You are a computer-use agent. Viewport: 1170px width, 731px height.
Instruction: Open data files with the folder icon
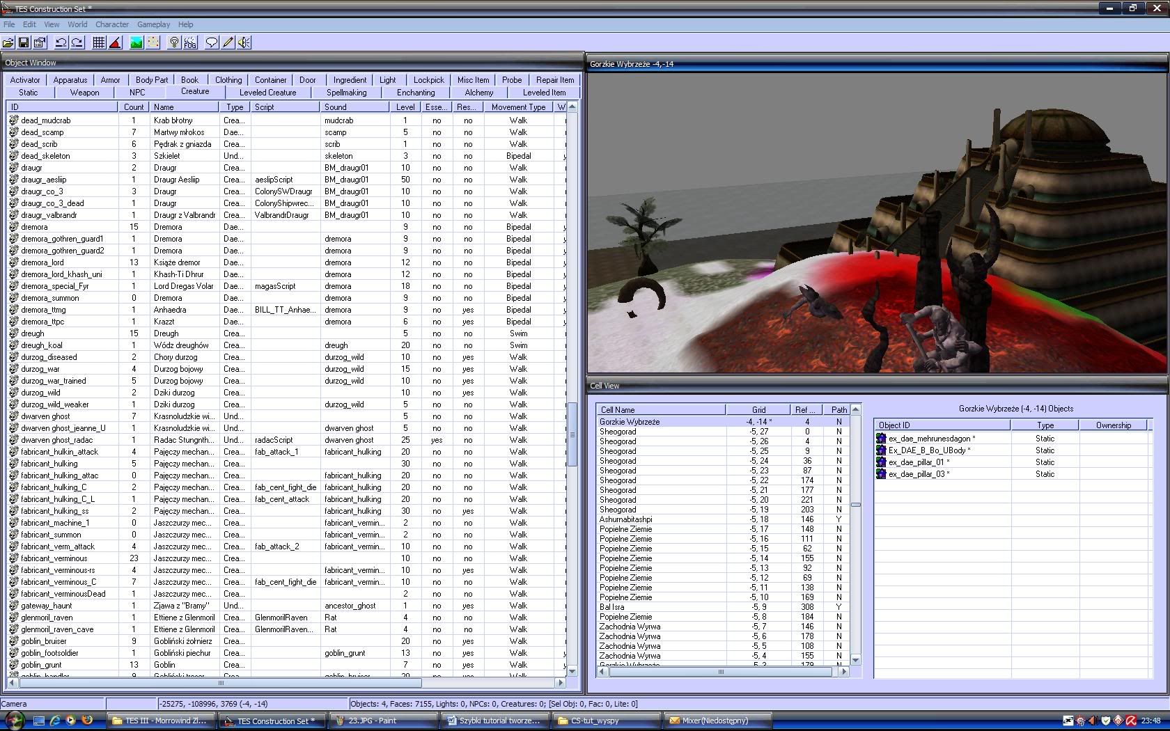8,42
